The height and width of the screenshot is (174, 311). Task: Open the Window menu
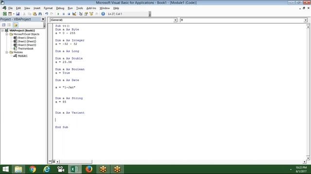coord(104,8)
